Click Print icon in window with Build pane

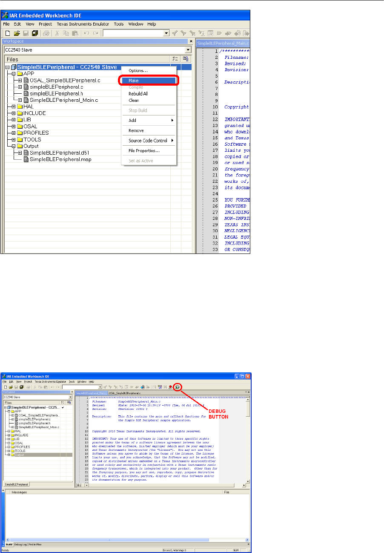29,387
